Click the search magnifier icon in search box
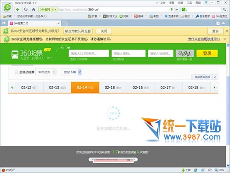The height and width of the screenshot is (173, 230). tap(224, 10)
